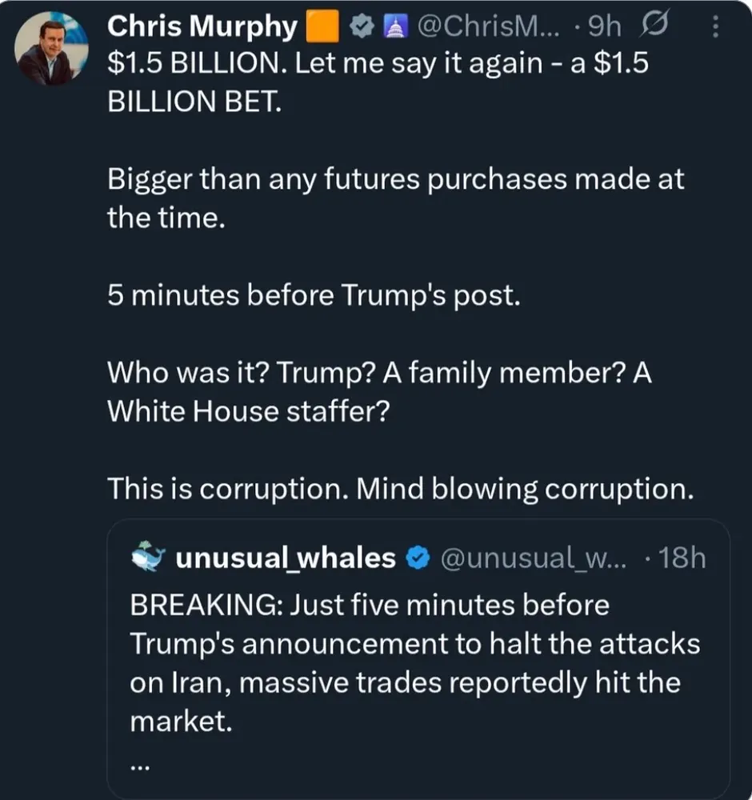The height and width of the screenshot is (800, 752).
Task: Open Chris Murphy's profile picture
Action: [52, 50]
